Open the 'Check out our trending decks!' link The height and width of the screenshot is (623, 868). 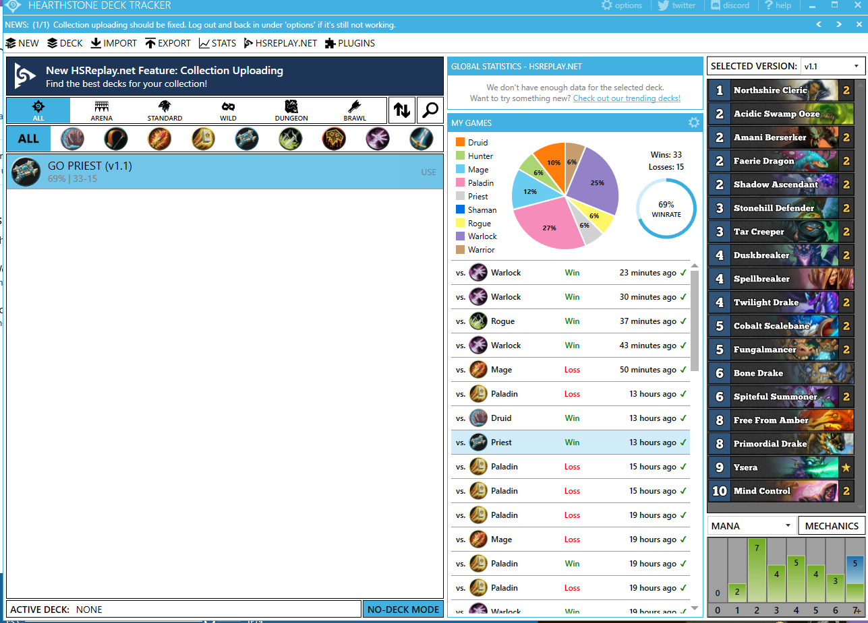point(627,98)
